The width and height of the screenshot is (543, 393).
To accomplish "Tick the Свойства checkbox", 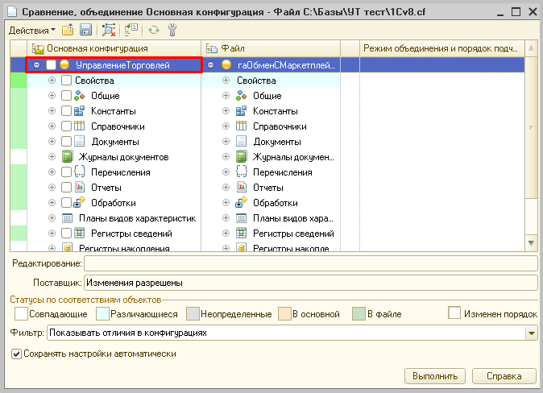I will click(66, 81).
